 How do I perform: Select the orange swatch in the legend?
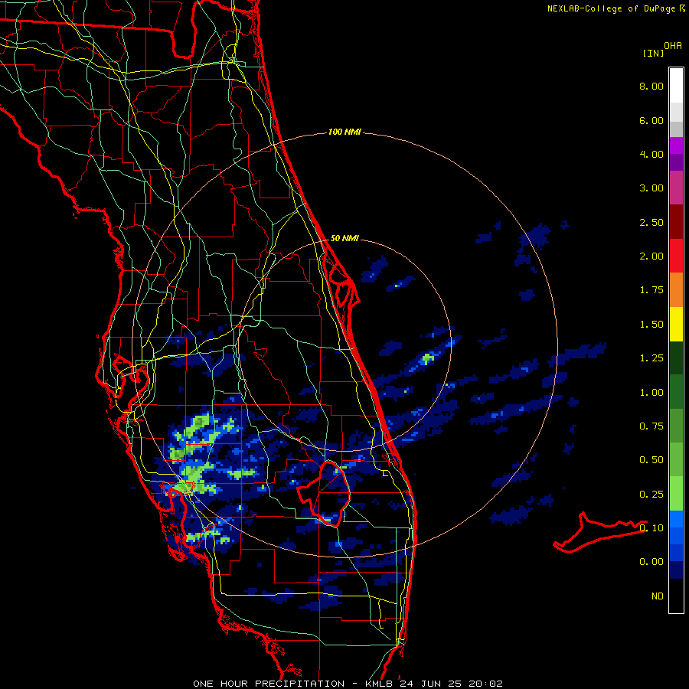676,289
